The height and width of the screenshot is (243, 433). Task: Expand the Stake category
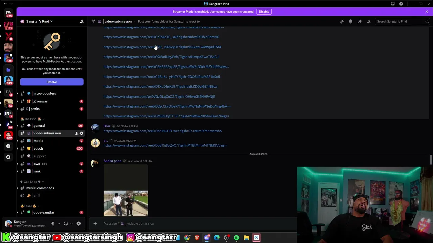[x=30, y=206]
